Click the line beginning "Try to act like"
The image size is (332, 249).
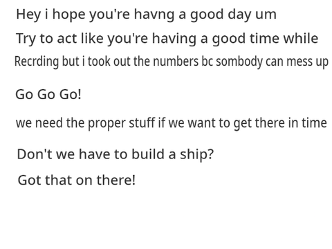[167, 39]
